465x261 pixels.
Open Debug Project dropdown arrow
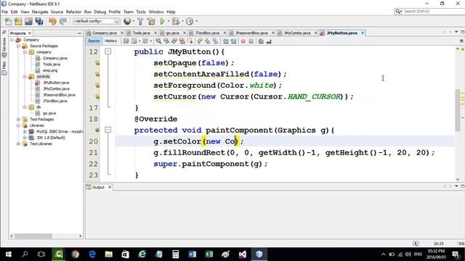click(x=182, y=21)
